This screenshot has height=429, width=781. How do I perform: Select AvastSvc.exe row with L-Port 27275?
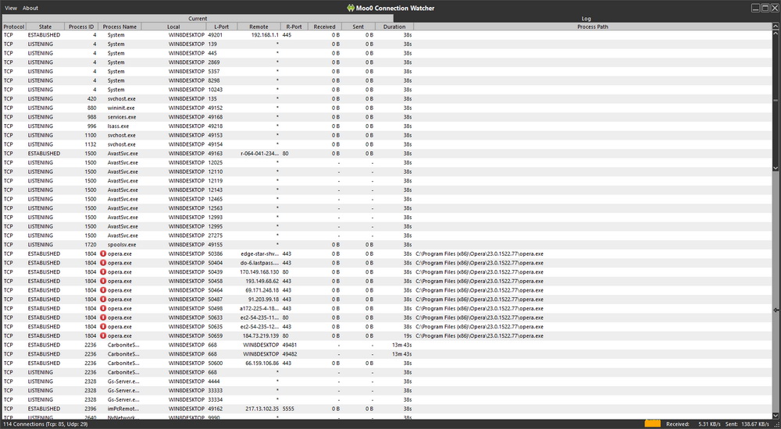pos(387,236)
